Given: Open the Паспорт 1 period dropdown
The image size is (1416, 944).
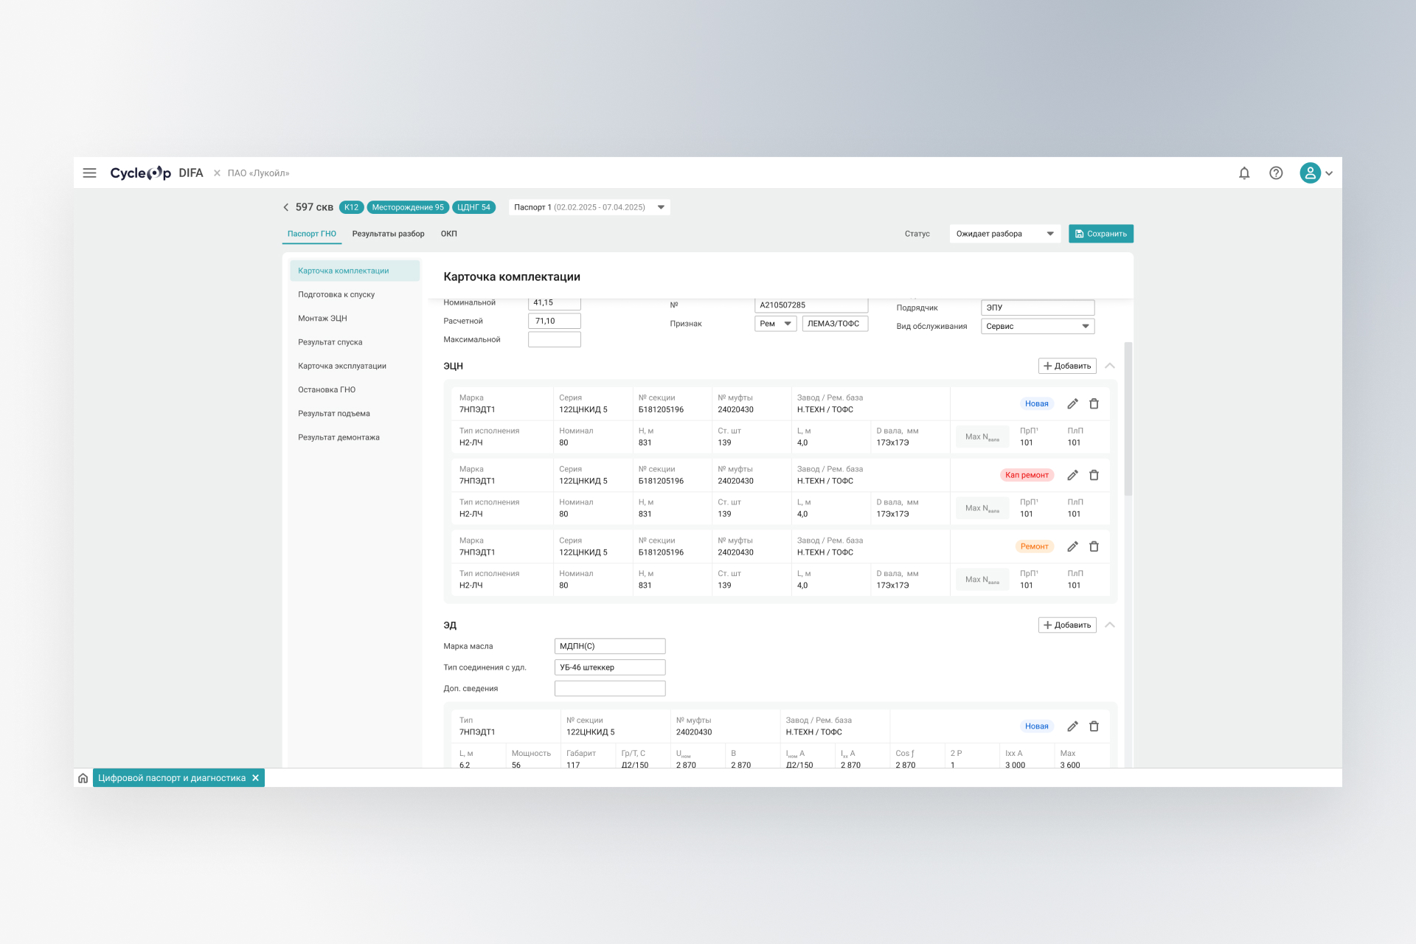Looking at the screenshot, I should tap(590, 207).
